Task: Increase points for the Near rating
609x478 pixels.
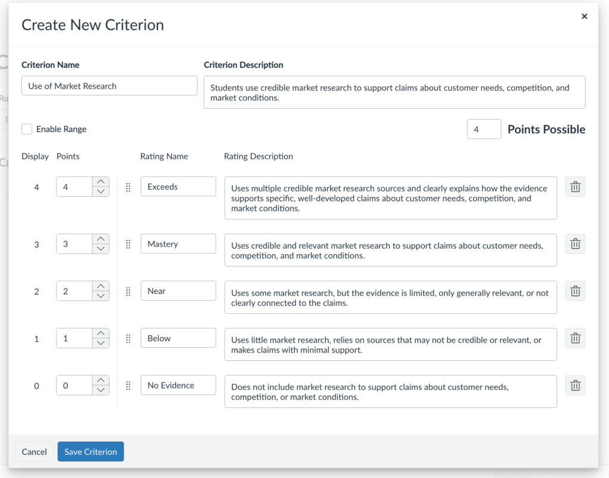Action: click(x=101, y=286)
